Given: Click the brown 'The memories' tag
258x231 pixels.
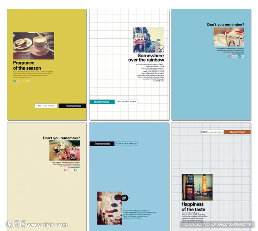Looking at the screenshot, I should pyautogui.click(x=237, y=132).
